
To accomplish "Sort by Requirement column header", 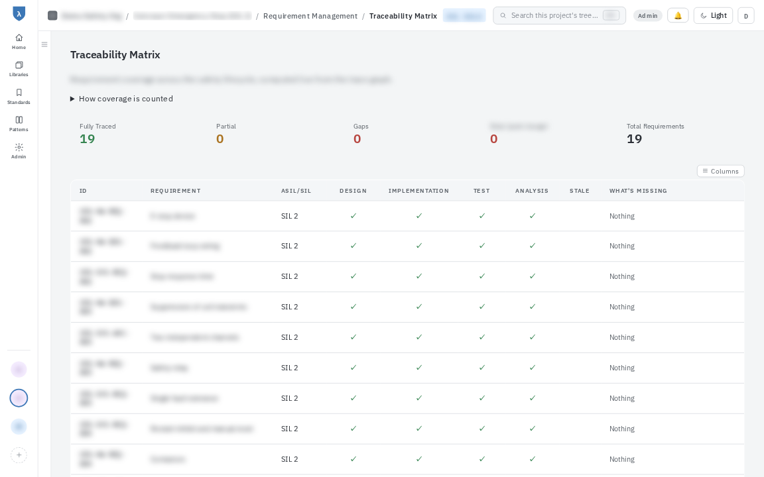I will coord(175,191).
